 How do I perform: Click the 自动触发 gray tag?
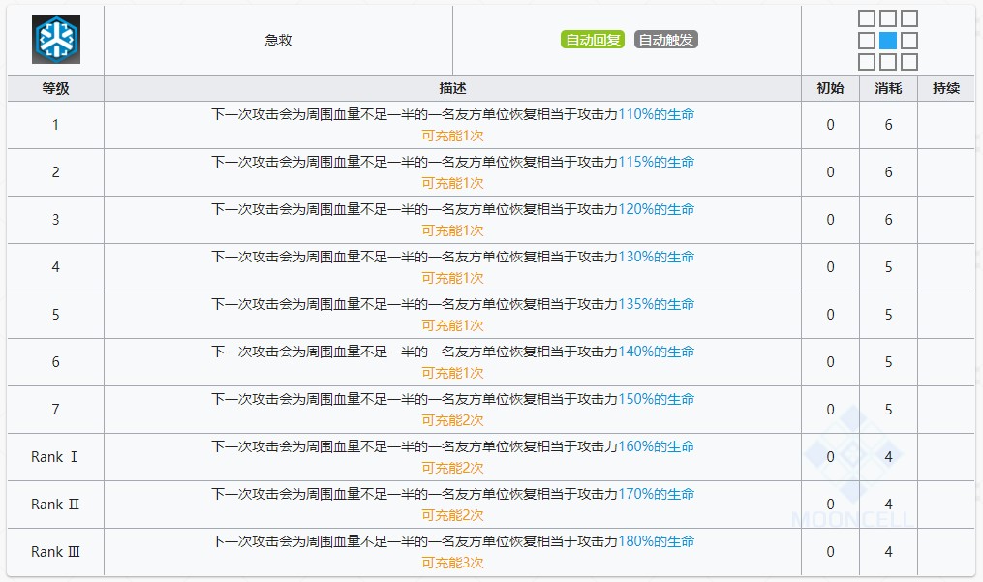click(x=665, y=40)
